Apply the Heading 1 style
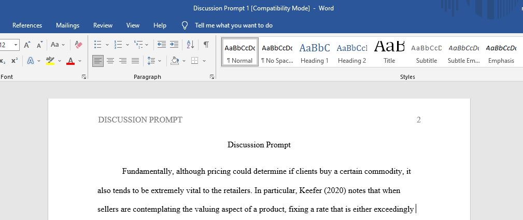The image size is (523, 220). point(315,52)
